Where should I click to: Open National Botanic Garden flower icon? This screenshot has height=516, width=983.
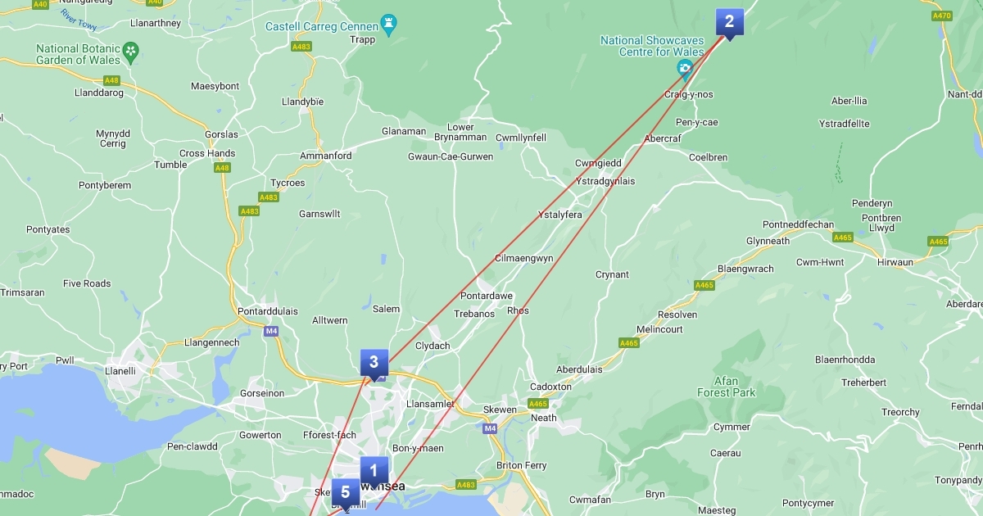pos(130,53)
